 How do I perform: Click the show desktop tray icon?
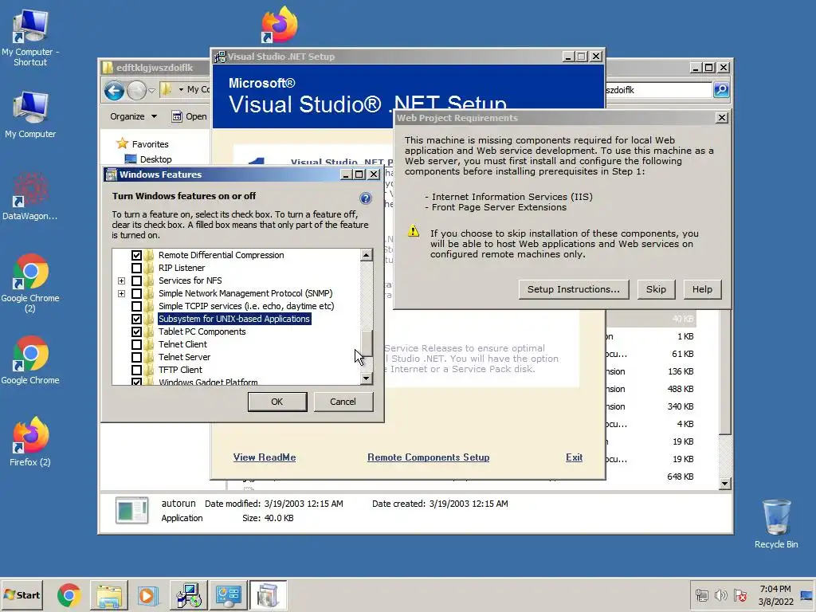tap(806, 594)
